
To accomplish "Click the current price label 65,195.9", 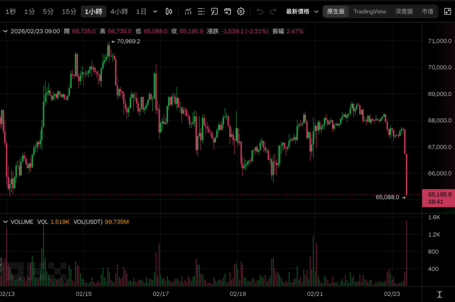I will (439, 194).
